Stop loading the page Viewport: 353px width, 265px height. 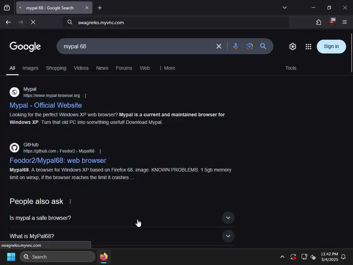tap(33, 22)
